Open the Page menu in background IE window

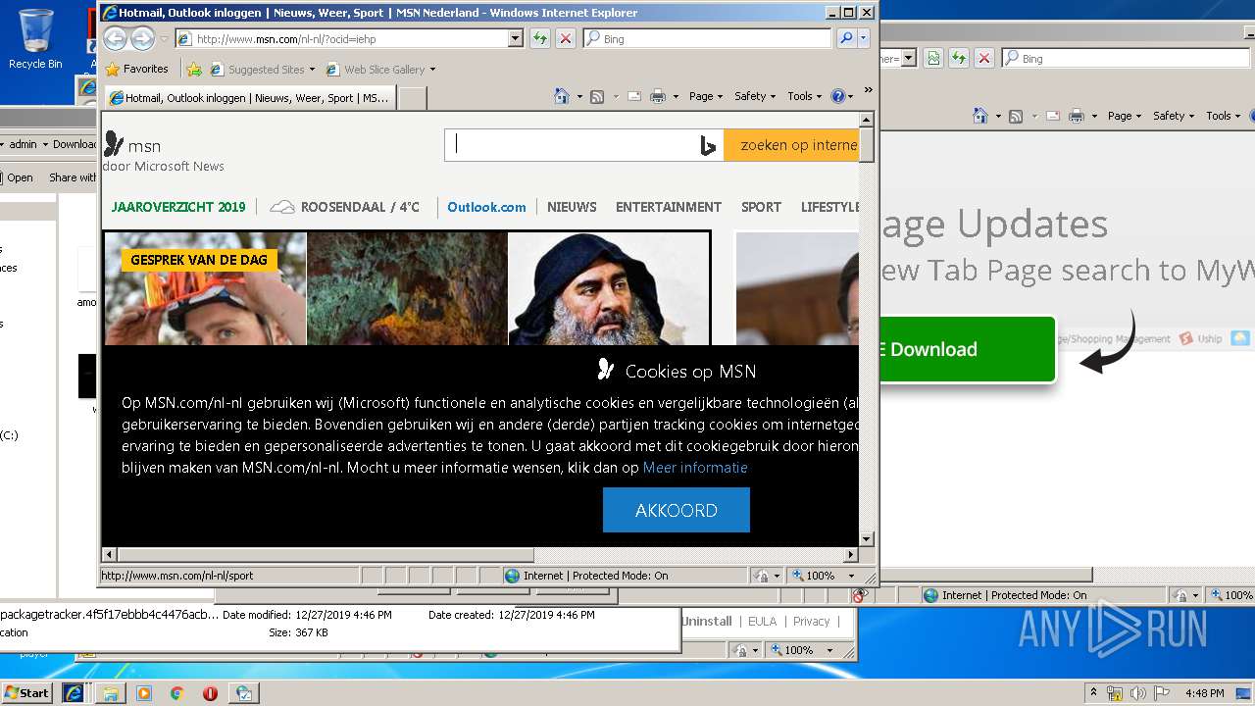1125,116
